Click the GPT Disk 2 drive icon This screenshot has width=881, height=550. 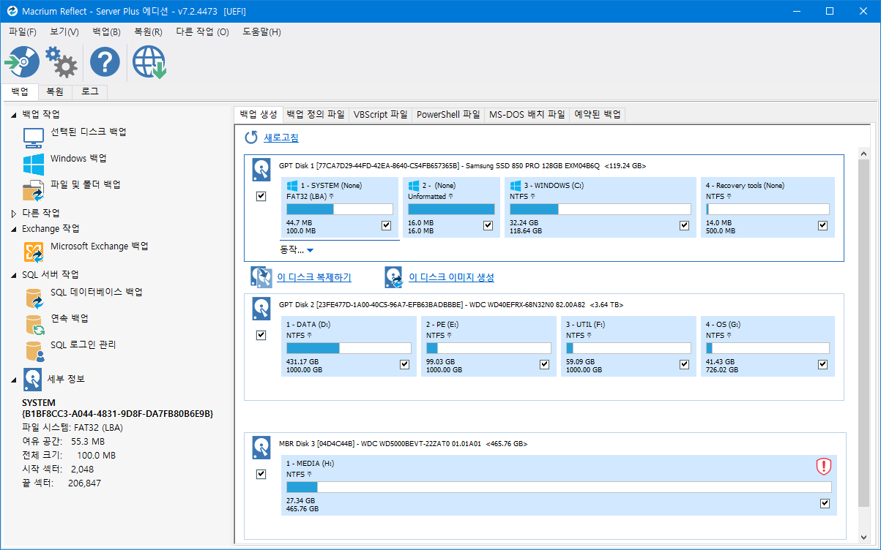point(261,309)
